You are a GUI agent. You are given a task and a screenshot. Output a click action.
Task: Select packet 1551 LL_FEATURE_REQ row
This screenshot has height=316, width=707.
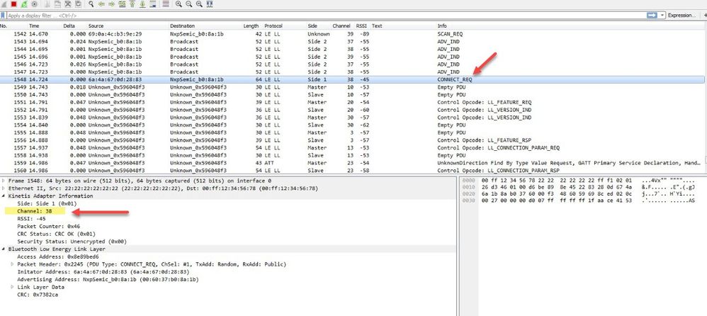[351, 102]
